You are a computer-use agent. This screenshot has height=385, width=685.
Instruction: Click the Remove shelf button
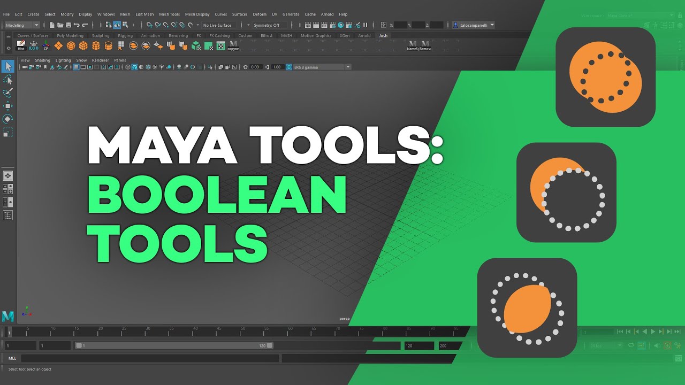pyautogui.click(x=425, y=45)
